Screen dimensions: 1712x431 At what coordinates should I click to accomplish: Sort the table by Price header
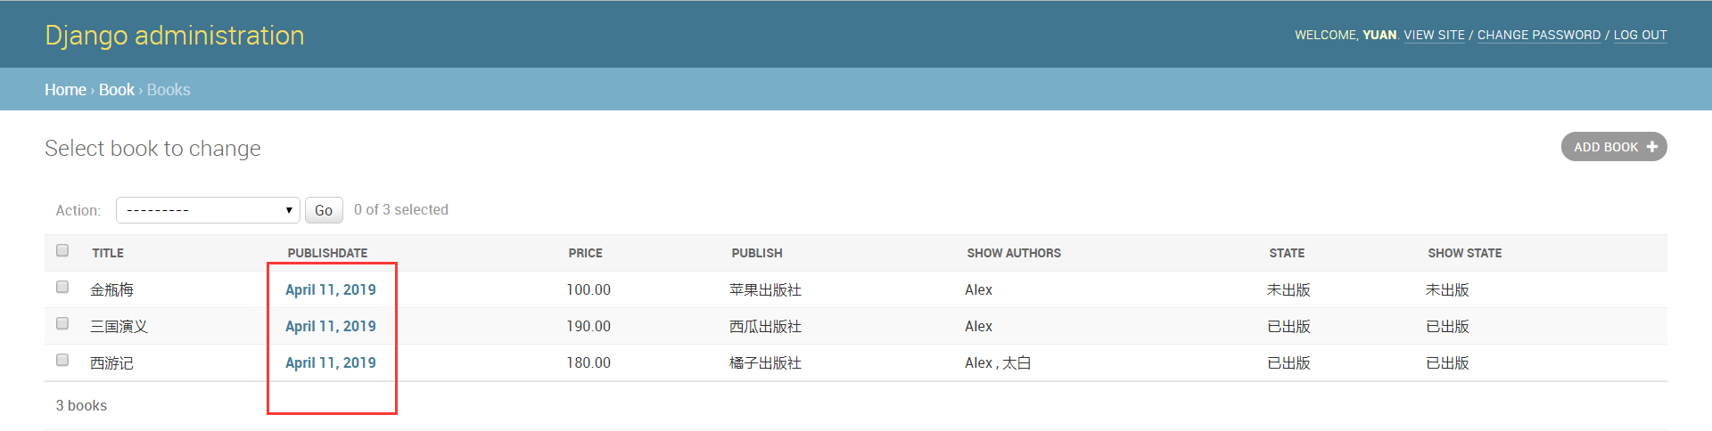pyautogui.click(x=585, y=253)
